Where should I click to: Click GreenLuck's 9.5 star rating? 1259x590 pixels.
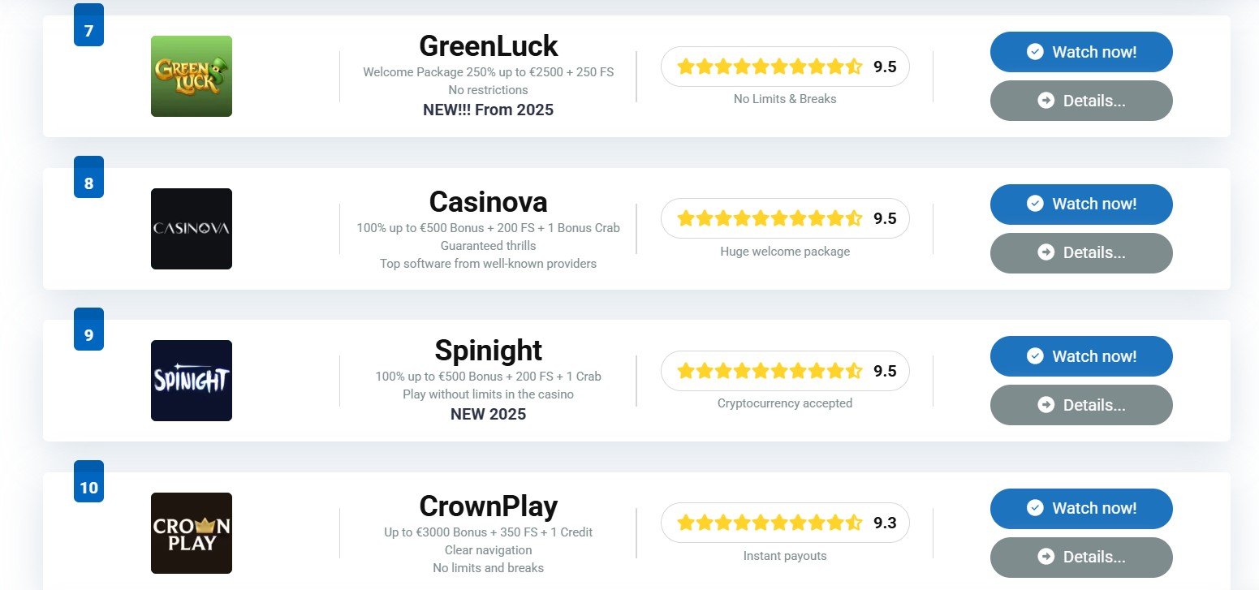(785, 67)
